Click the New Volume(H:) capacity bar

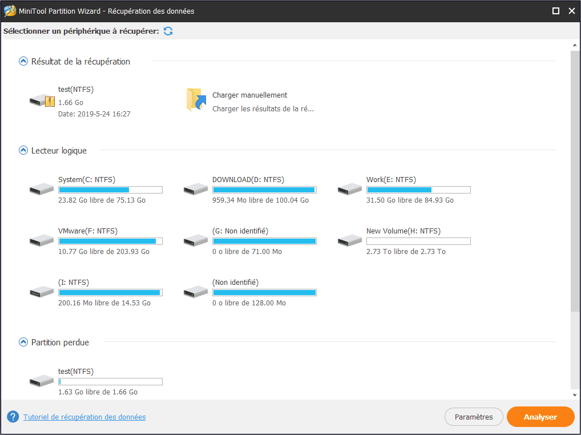(418, 240)
